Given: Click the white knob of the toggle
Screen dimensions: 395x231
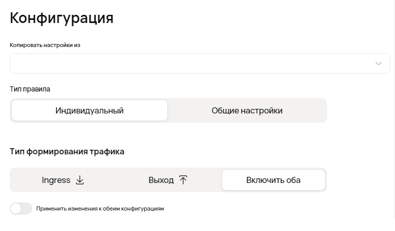Looking at the screenshot, I should pyautogui.click(x=16, y=209).
